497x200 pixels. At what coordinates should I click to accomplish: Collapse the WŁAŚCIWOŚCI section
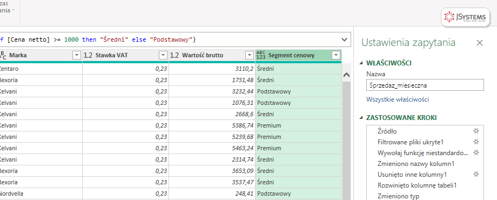click(x=361, y=63)
